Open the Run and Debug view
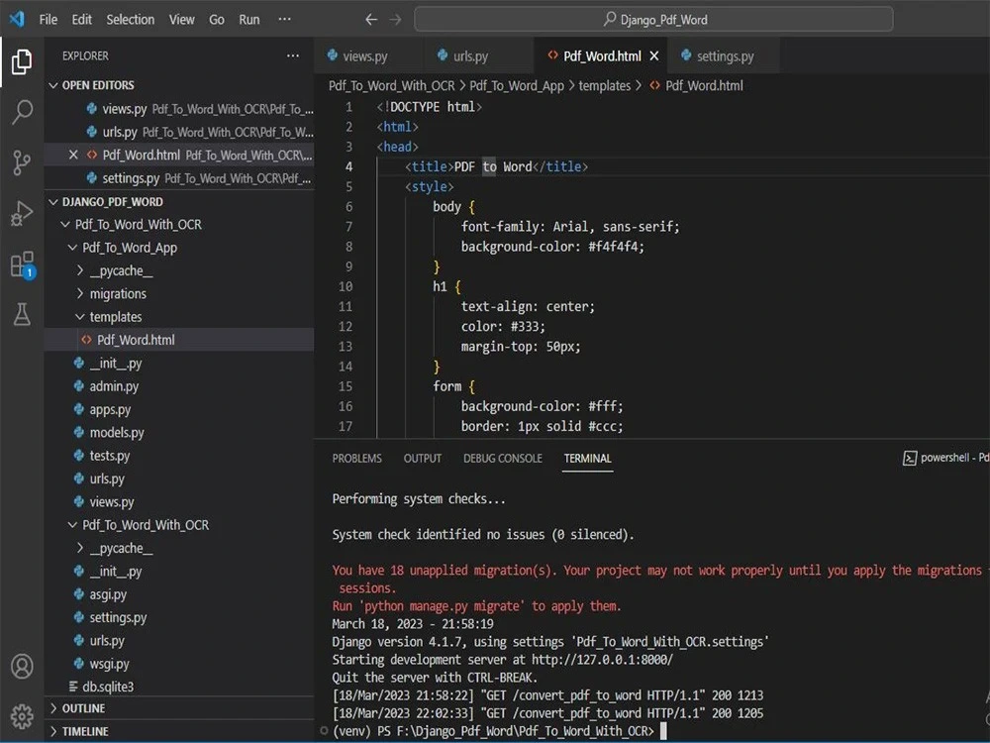Image resolution: width=990 pixels, height=743 pixels. coord(22,211)
